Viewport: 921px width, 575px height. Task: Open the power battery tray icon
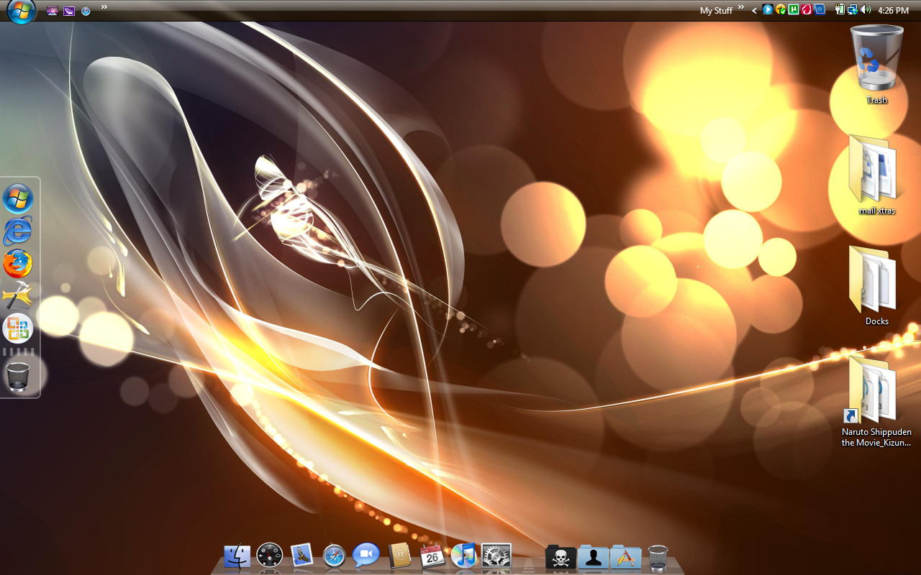tap(839, 10)
